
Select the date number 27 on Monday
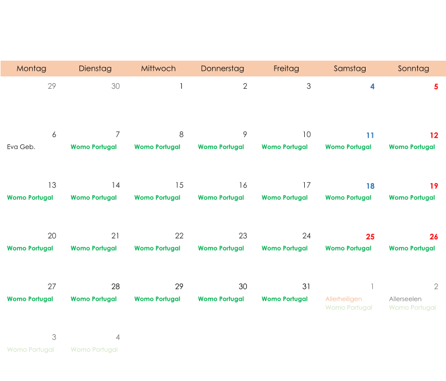click(x=52, y=287)
